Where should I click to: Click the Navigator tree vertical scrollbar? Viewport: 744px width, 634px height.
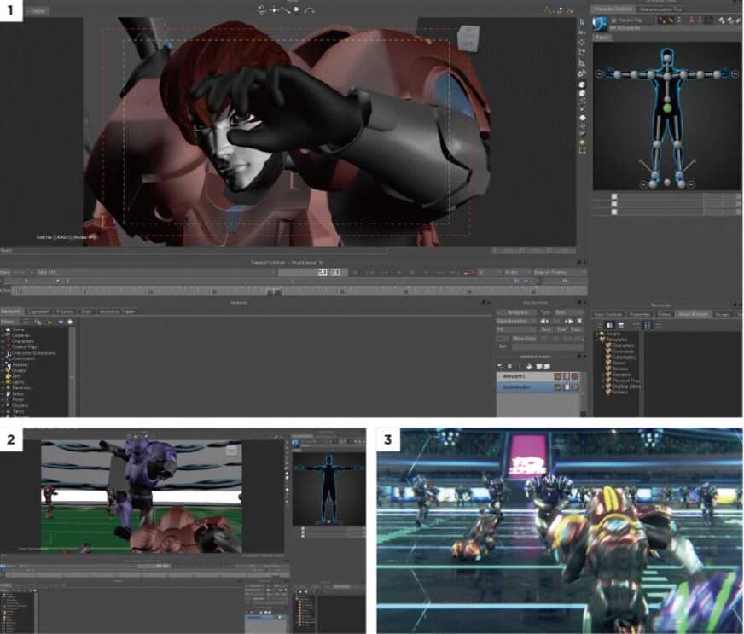point(73,371)
